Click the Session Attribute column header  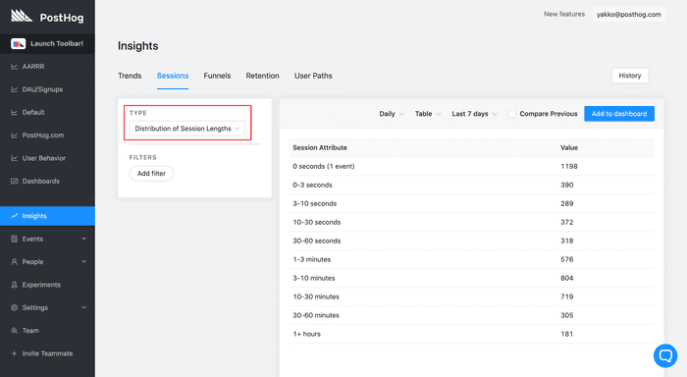click(x=320, y=147)
